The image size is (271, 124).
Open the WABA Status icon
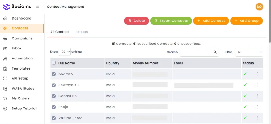tap(5, 89)
